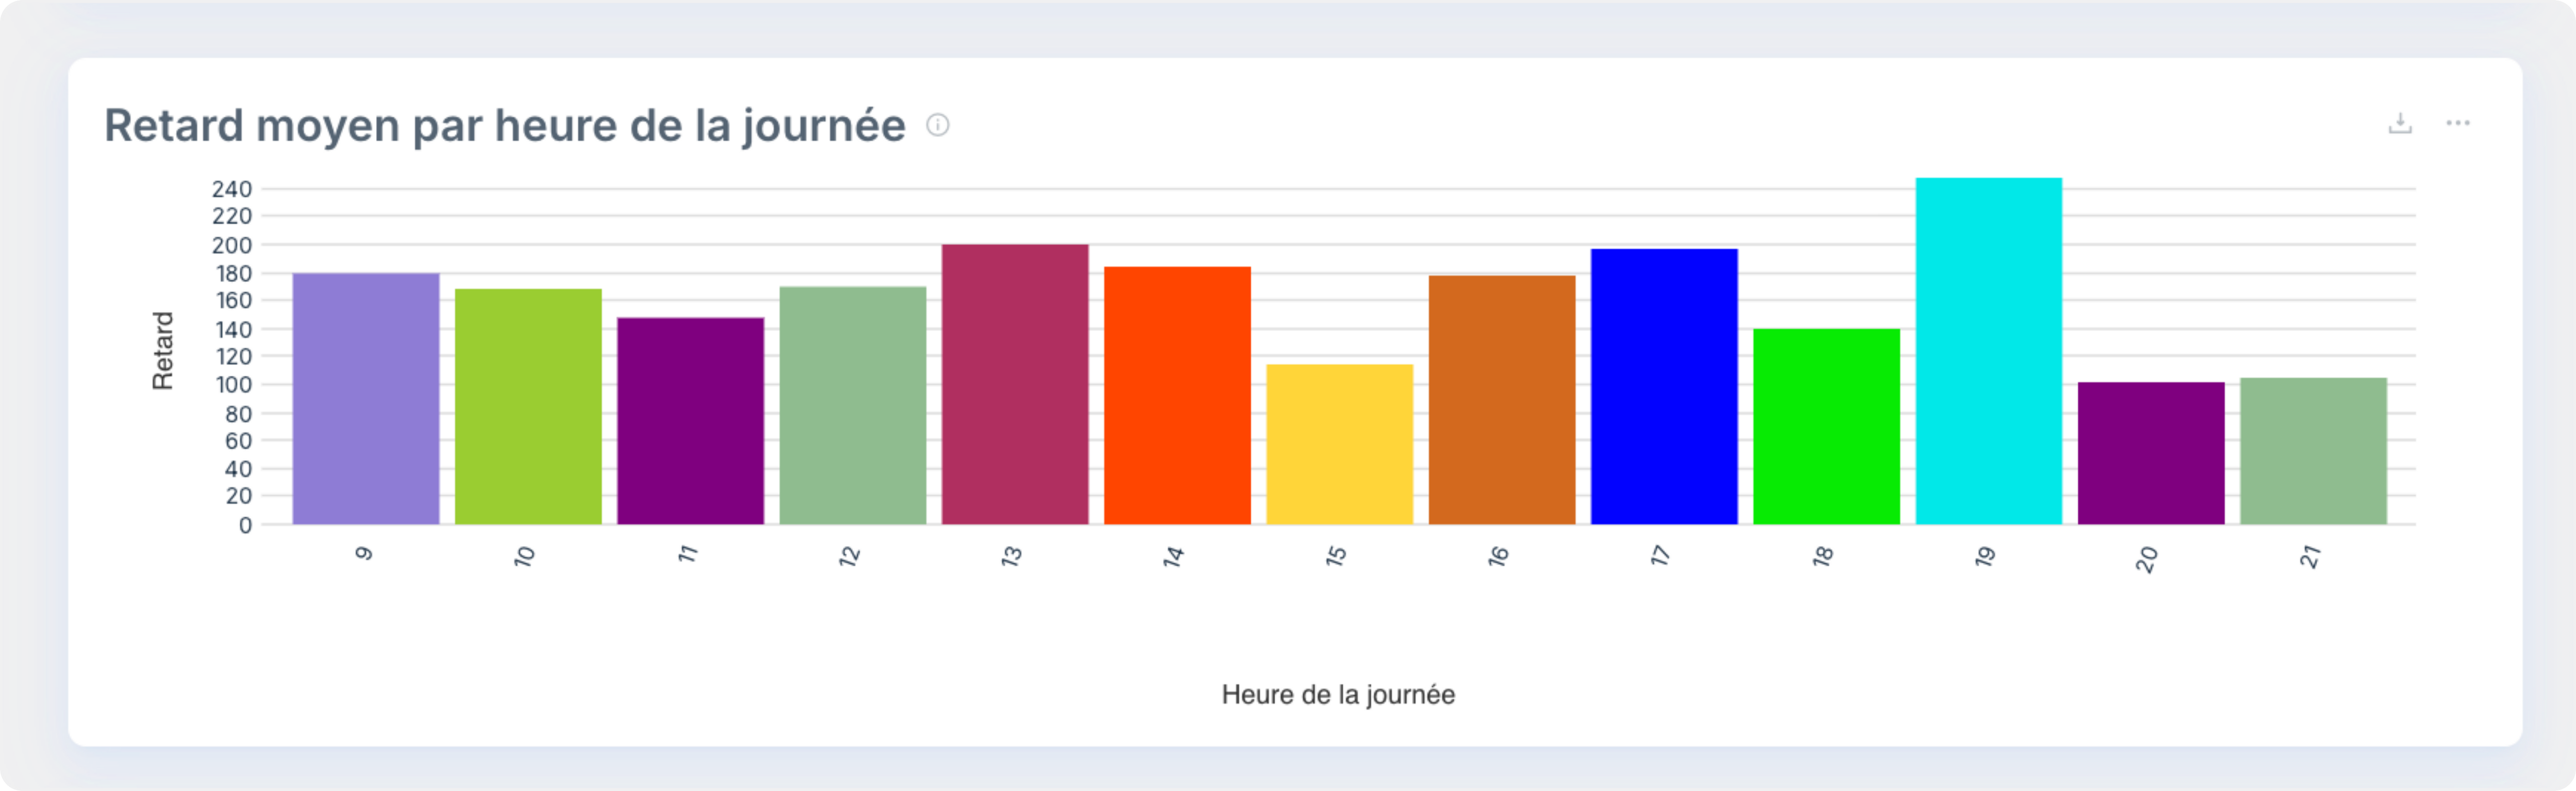Image resolution: width=2576 pixels, height=791 pixels.
Task: Click the crimson bar for hour 13
Action: click(1015, 384)
